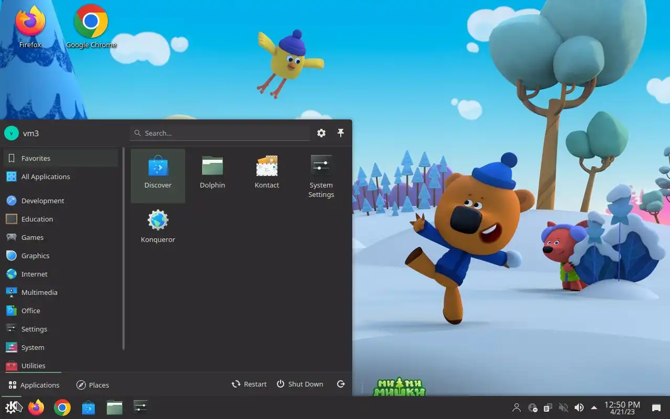Open the Development category
Image resolution: width=670 pixels, height=419 pixels.
61,201
